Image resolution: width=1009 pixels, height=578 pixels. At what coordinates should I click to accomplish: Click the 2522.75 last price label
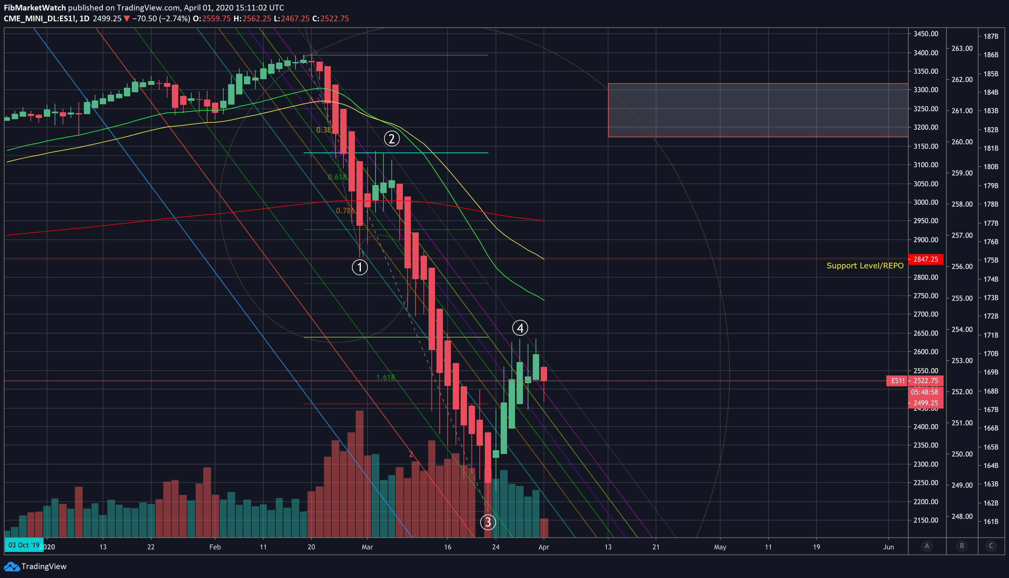(x=926, y=381)
